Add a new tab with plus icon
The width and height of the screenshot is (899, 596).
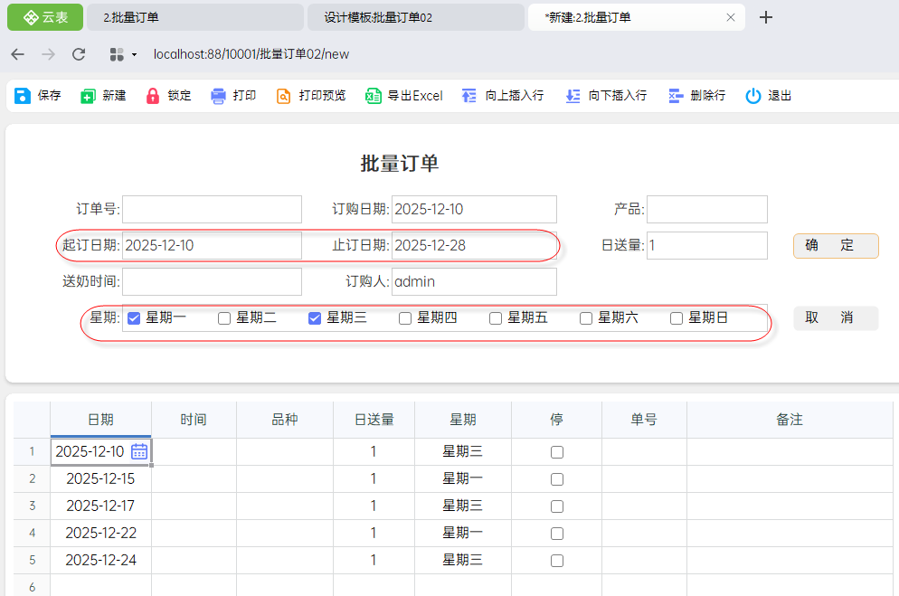(765, 18)
